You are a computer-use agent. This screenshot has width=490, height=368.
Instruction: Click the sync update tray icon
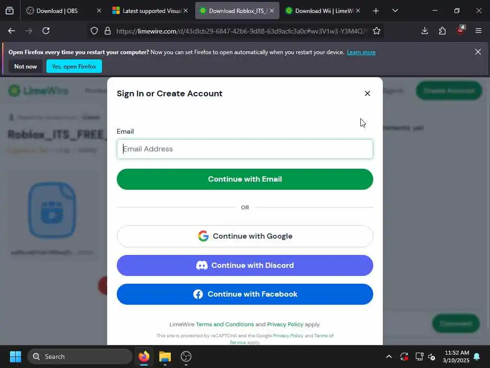coord(404,356)
